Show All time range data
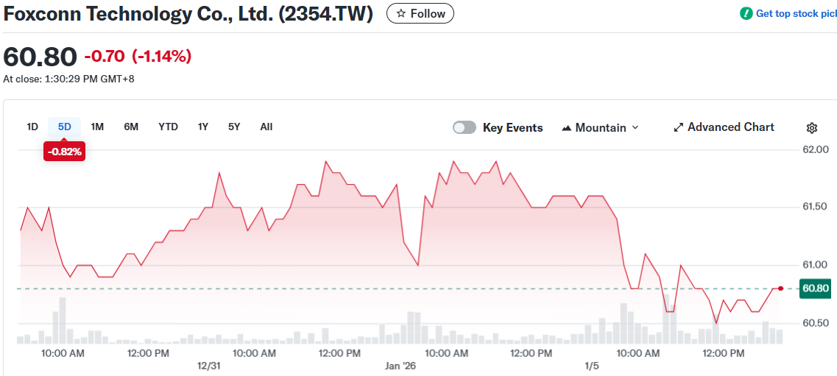 pyautogui.click(x=266, y=127)
